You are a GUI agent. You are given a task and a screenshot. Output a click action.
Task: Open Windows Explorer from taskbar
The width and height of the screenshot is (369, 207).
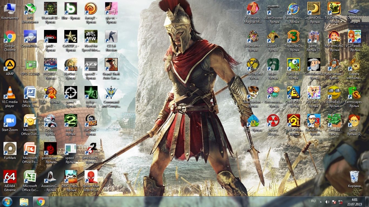24,202
